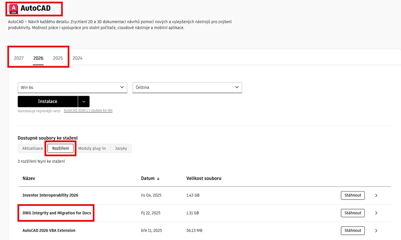Click the file size 1.31 GB
Viewport: 401px width, 240px height.
tap(192, 213)
